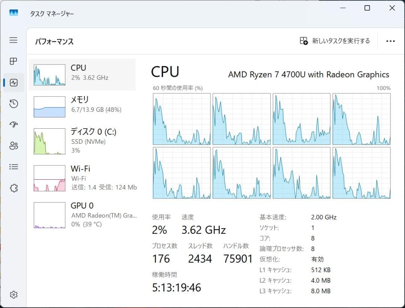This screenshot has height=308, width=405.
Task: Open Task Manager settings gear
Action: 13,295
